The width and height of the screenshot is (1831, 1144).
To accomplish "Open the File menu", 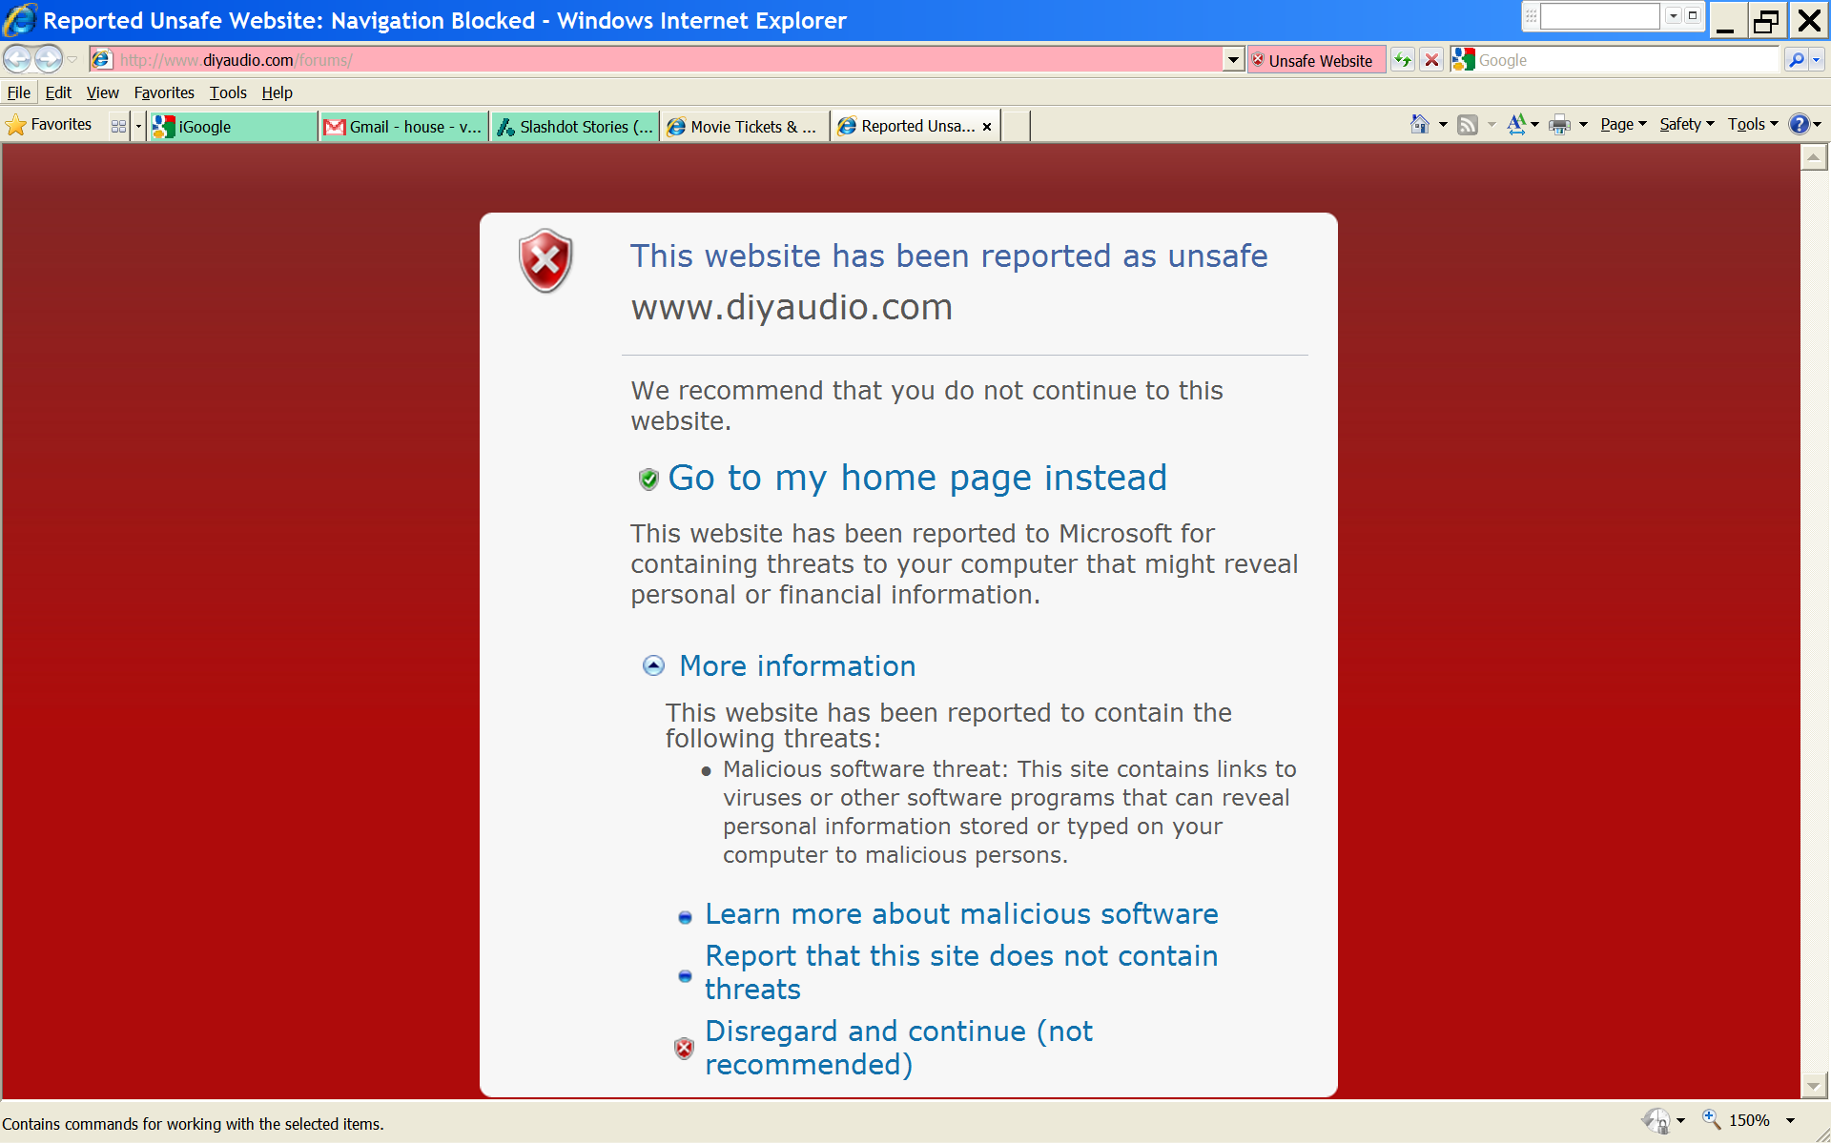I will [18, 92].
